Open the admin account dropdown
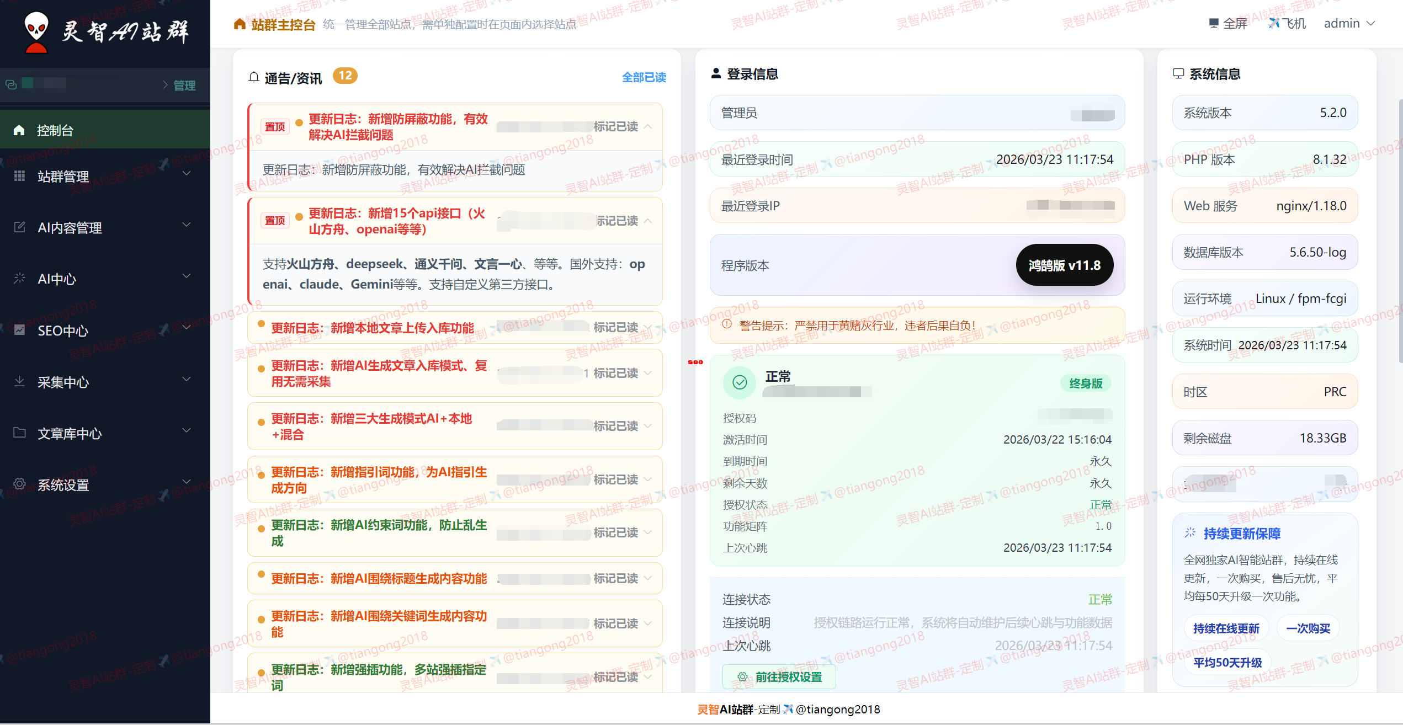The width and height of the screenshot is (1403, 725). 1350,23
